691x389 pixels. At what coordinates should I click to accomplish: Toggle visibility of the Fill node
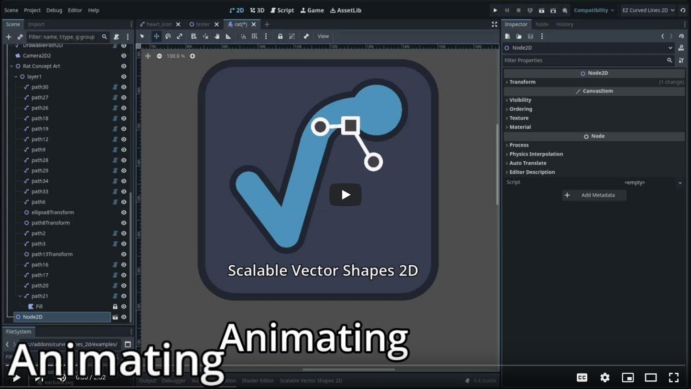pyautogui.click(x=124, y=307)
